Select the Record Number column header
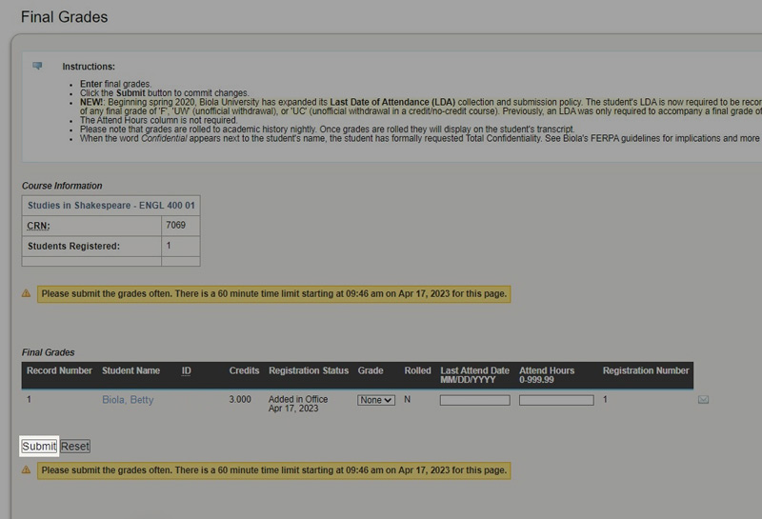This screenshot has height=519, width=762. tap(59, 370)
